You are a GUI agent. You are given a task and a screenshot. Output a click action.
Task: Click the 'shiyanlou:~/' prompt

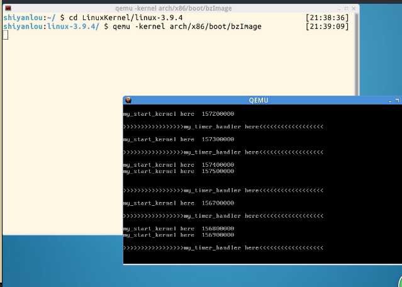29,18
